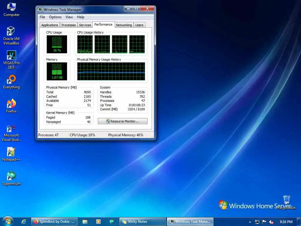Click the Notepad++ desktop icon
301x226 pixels.
11,154
